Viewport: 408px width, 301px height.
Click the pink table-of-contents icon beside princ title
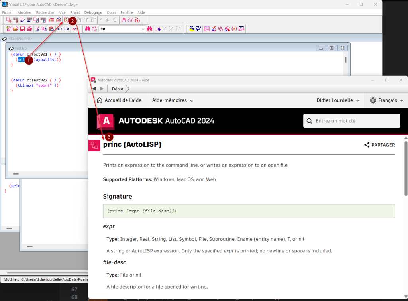(x=94, y=145)
